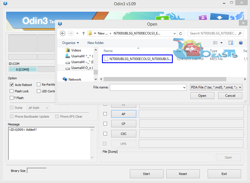
Task: Go up one folder level
Action: [84, 33]
